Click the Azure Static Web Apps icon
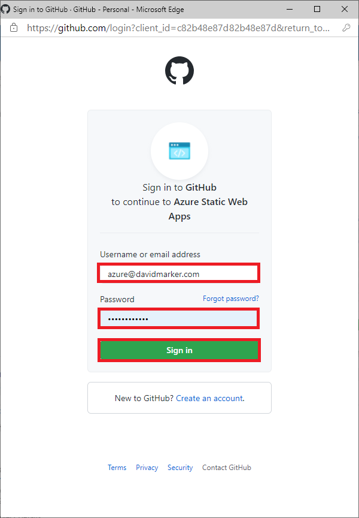The width and height of the screenshot is (359, 518). point(180,150)
